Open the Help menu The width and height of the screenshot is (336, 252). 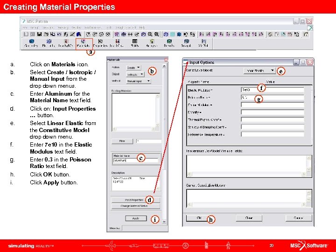click(142, 28)
